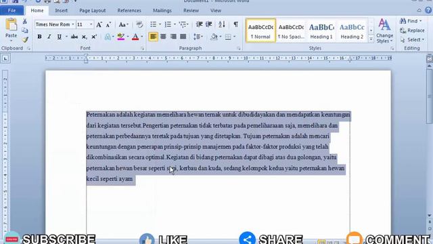Open underline style dropdown arrow
The image size is (433, 244).
[x=66, y=37]
